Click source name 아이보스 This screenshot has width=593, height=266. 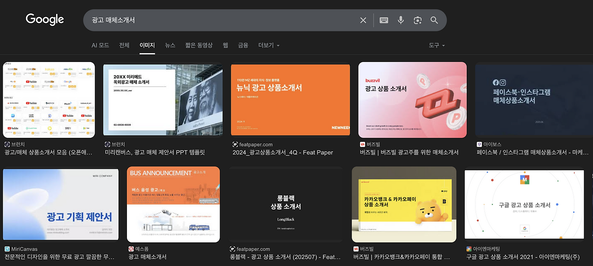[492, 144]
